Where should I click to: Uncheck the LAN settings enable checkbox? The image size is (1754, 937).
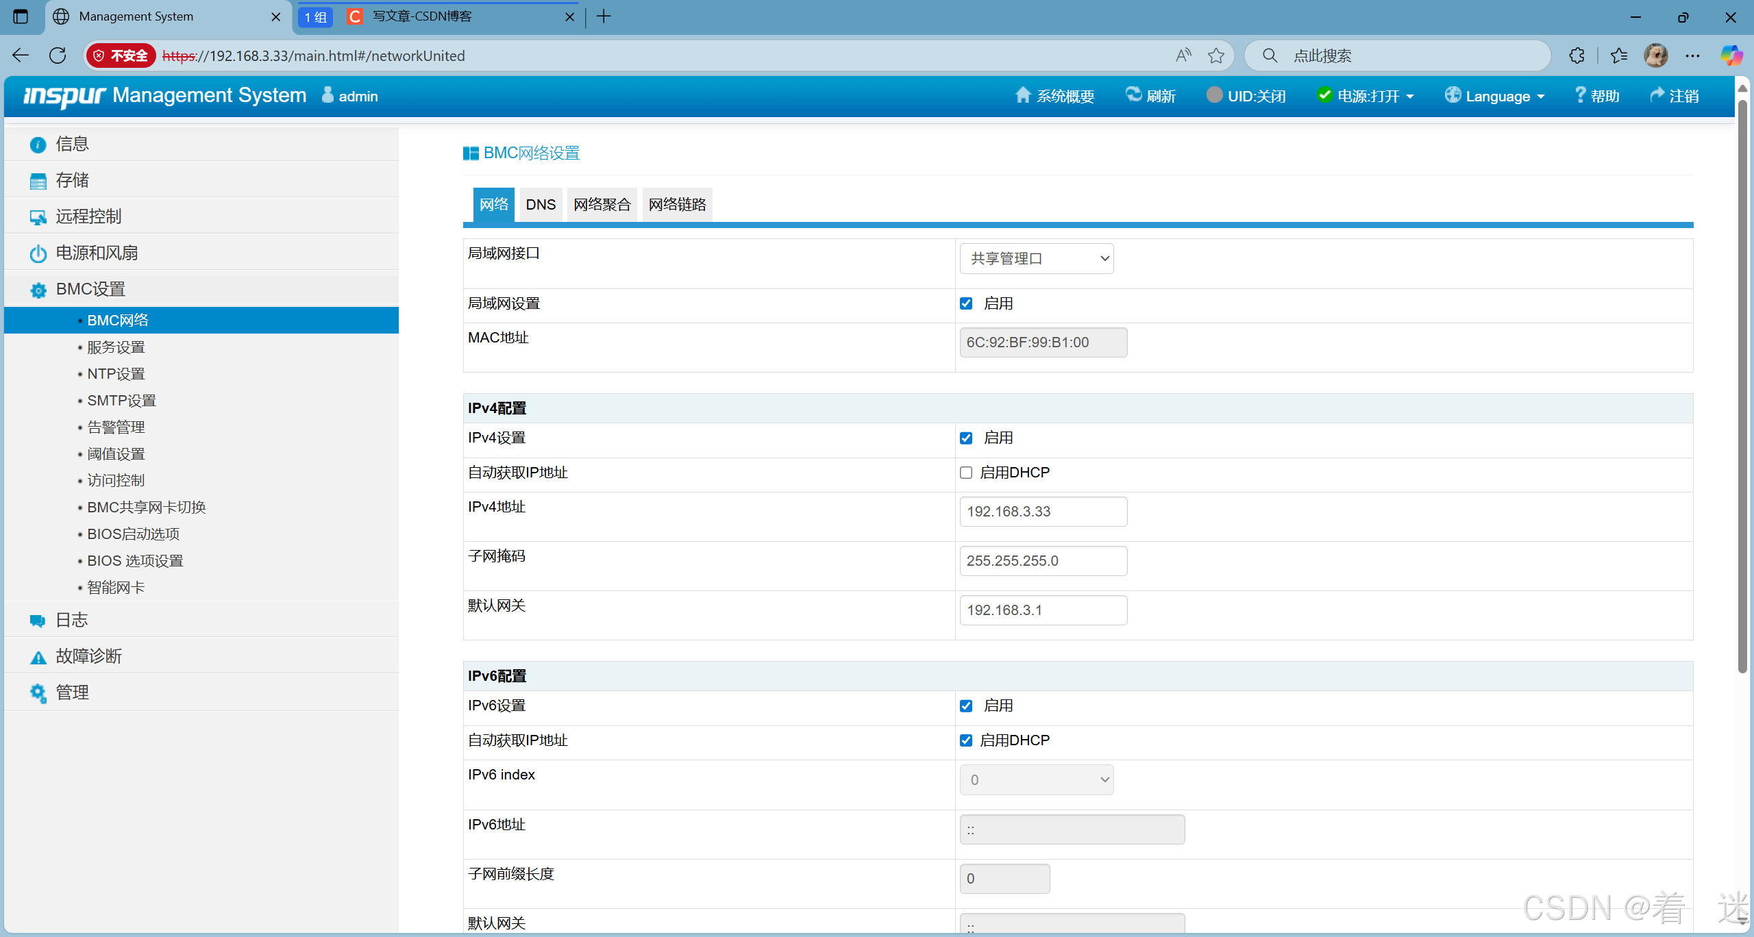[966, 303]
